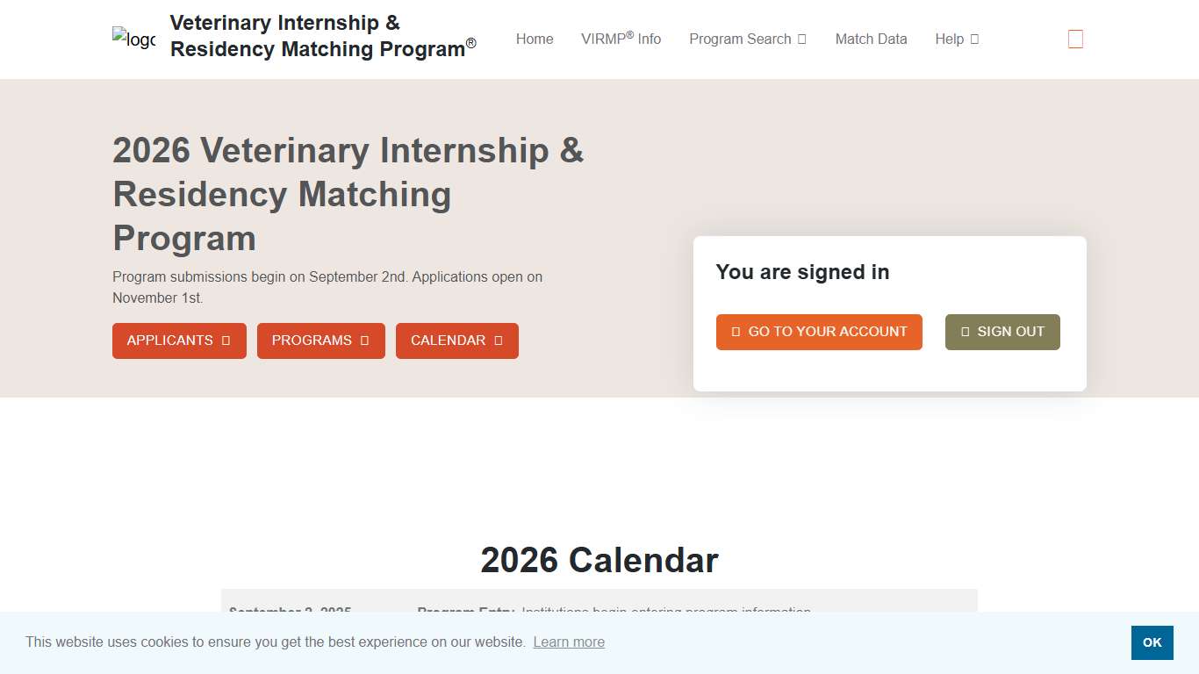The height and width of the screenshot is (674, 1199).
Task: Click the orange icon in header right corner
Action: pyautogui.click(x=1075, y=39)
